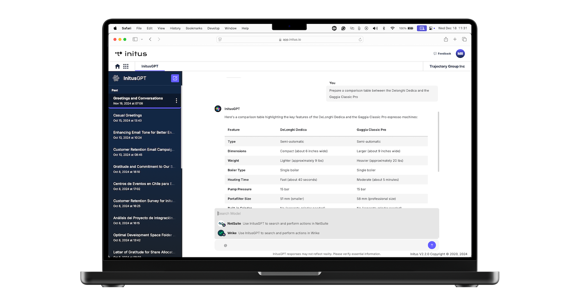Open the reader/page menu icon in address bar
The image size is (587, 299).
(220, 40)
